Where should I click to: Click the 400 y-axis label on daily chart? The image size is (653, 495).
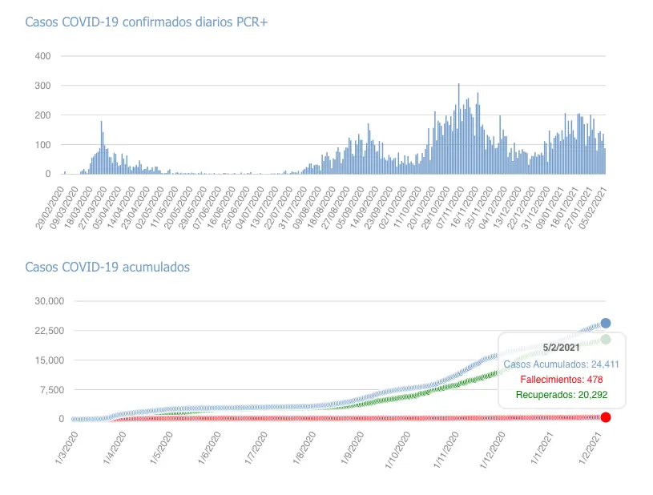tap(42, 56)
